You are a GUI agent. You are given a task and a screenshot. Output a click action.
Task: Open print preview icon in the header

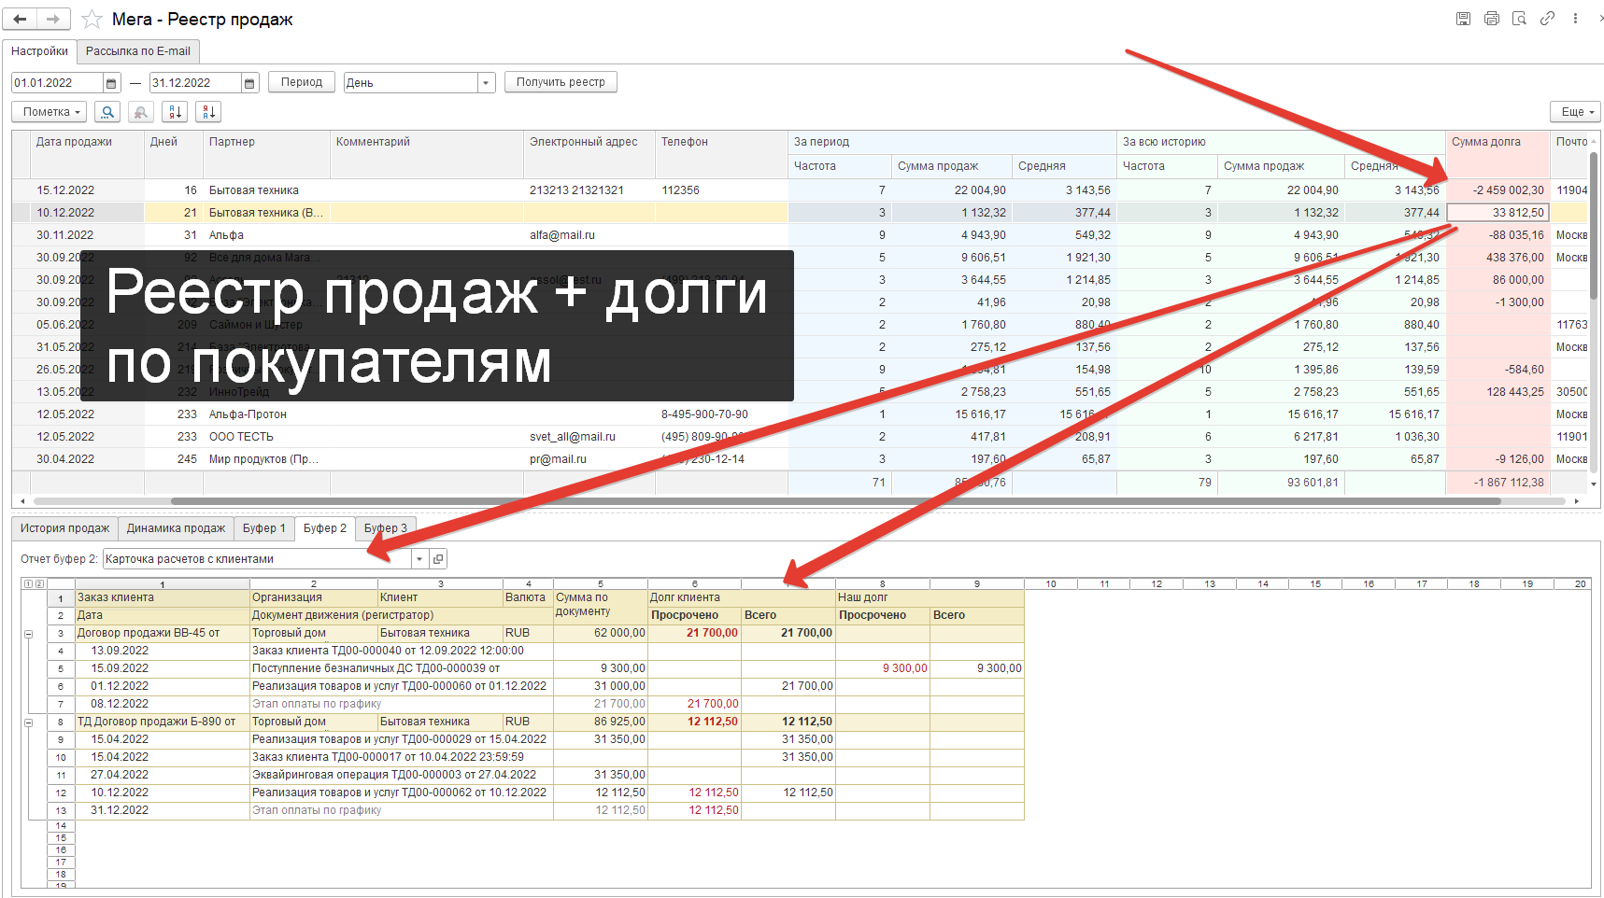tap(1519, 19)
